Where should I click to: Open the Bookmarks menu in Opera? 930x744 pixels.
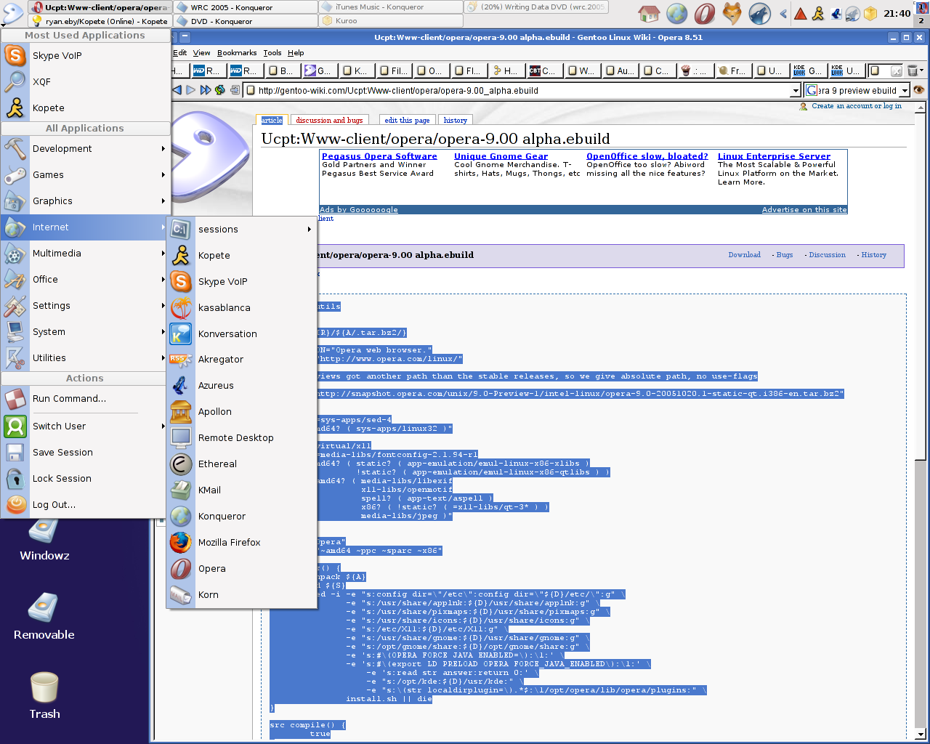237,52
